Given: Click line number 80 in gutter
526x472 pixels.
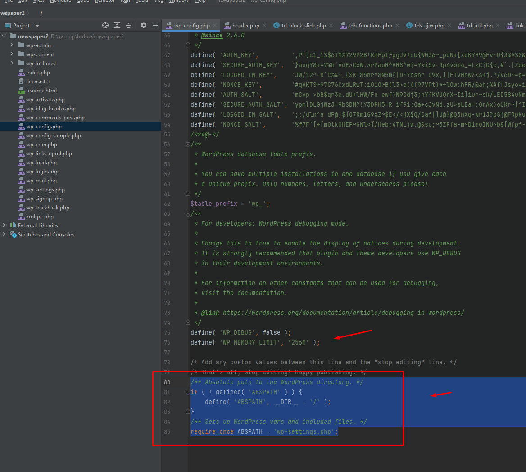Looking at the screenshot, I should click(x=167, y=382).
